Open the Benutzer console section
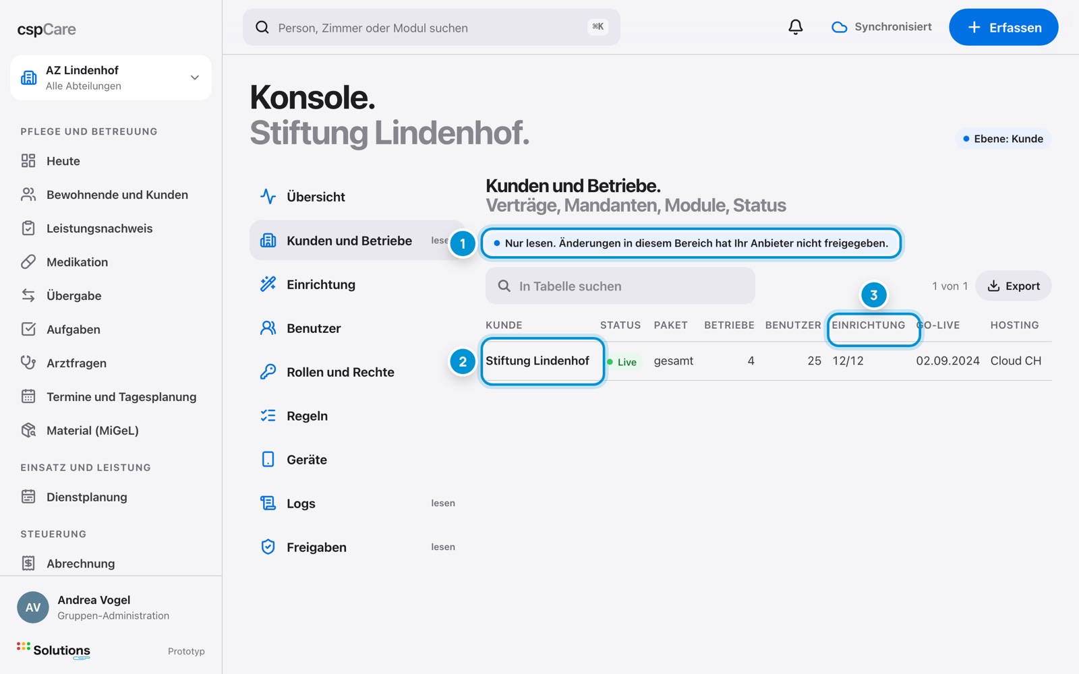Screen dimensions: 1079x674 356,328
